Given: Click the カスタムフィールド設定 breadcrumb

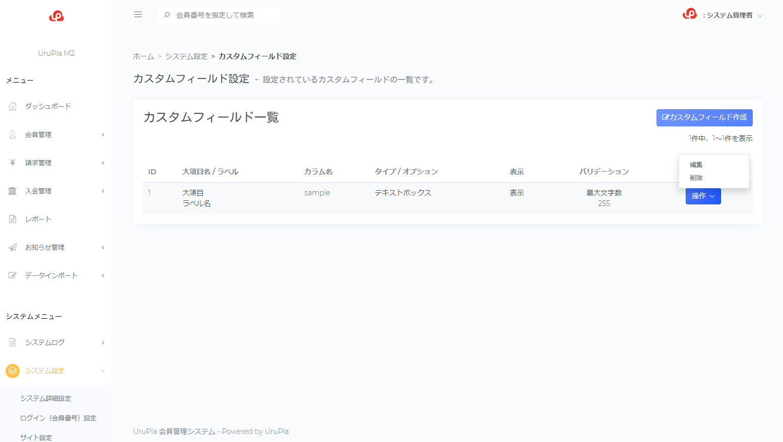Looking at the screenshot, I should coord(257,56).
